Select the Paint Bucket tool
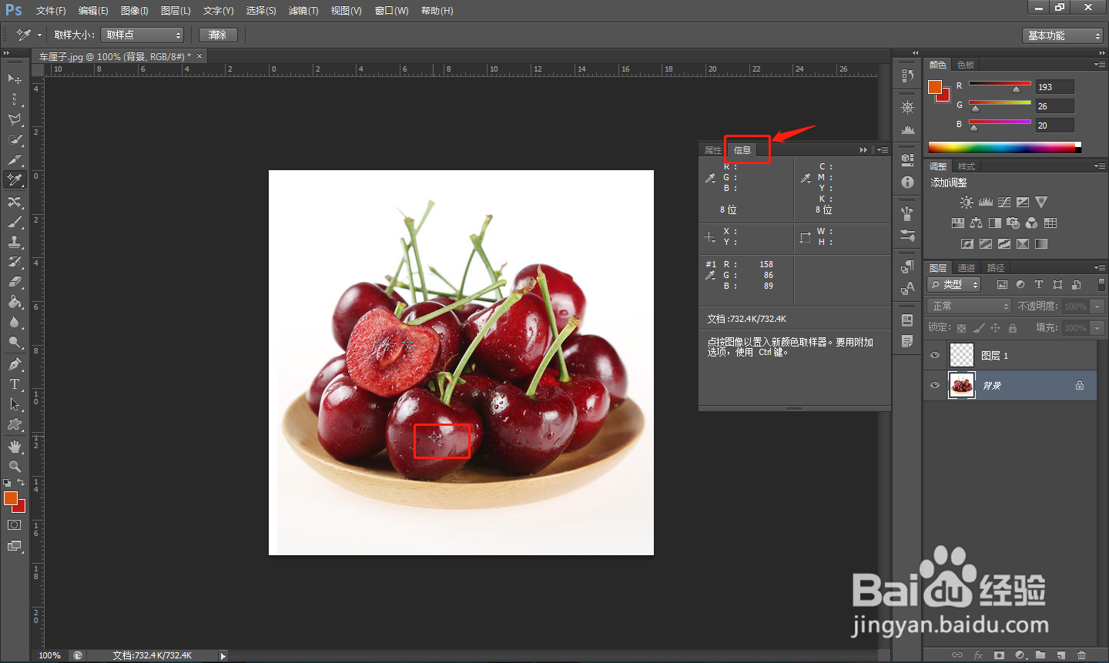The width and height of the screenshot is (1109, 663). click(14, 302)
